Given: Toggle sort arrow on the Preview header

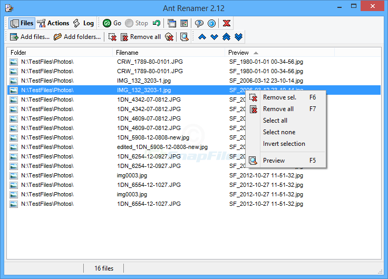Looking at the screenshot, I should pos(256,53).
